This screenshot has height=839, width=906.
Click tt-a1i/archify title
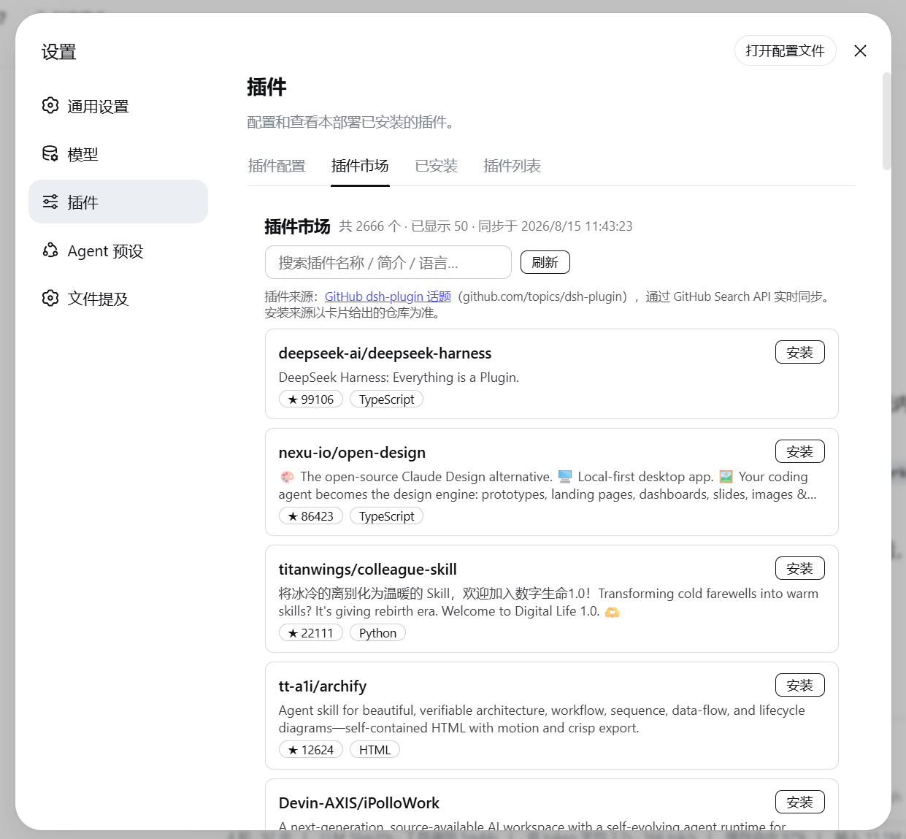click(x=323, y=686)
